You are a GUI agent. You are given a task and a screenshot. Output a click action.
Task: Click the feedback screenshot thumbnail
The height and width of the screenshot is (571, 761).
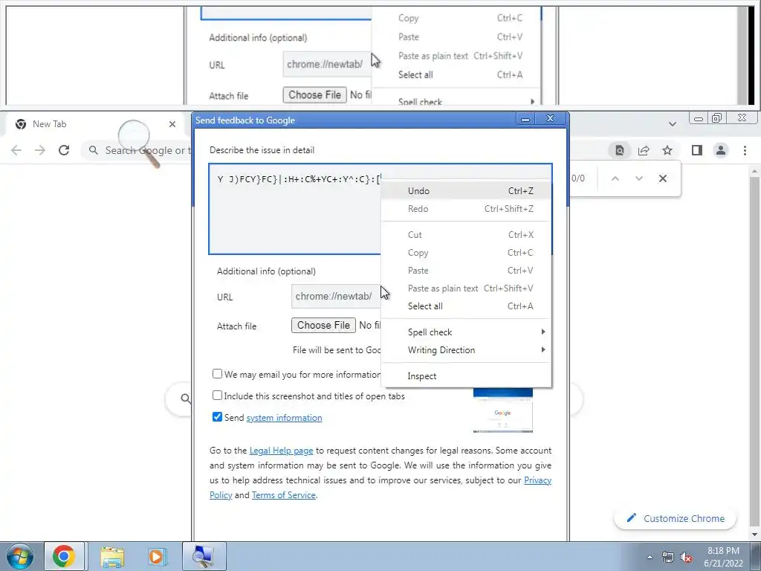503,410
